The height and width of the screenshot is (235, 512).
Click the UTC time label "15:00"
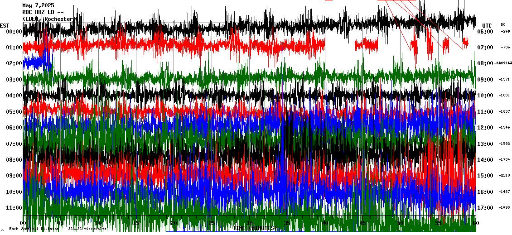click(x=485, y=176)
